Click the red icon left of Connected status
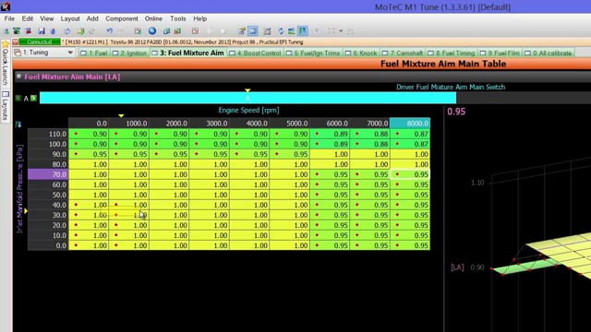591x332 pixels. point(16,41)
